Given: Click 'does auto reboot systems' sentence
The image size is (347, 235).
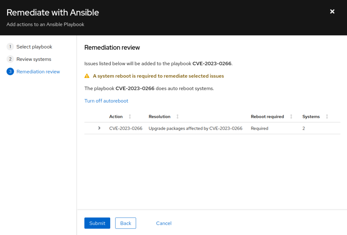Looking at the screenshot, I should click(149, 88).
